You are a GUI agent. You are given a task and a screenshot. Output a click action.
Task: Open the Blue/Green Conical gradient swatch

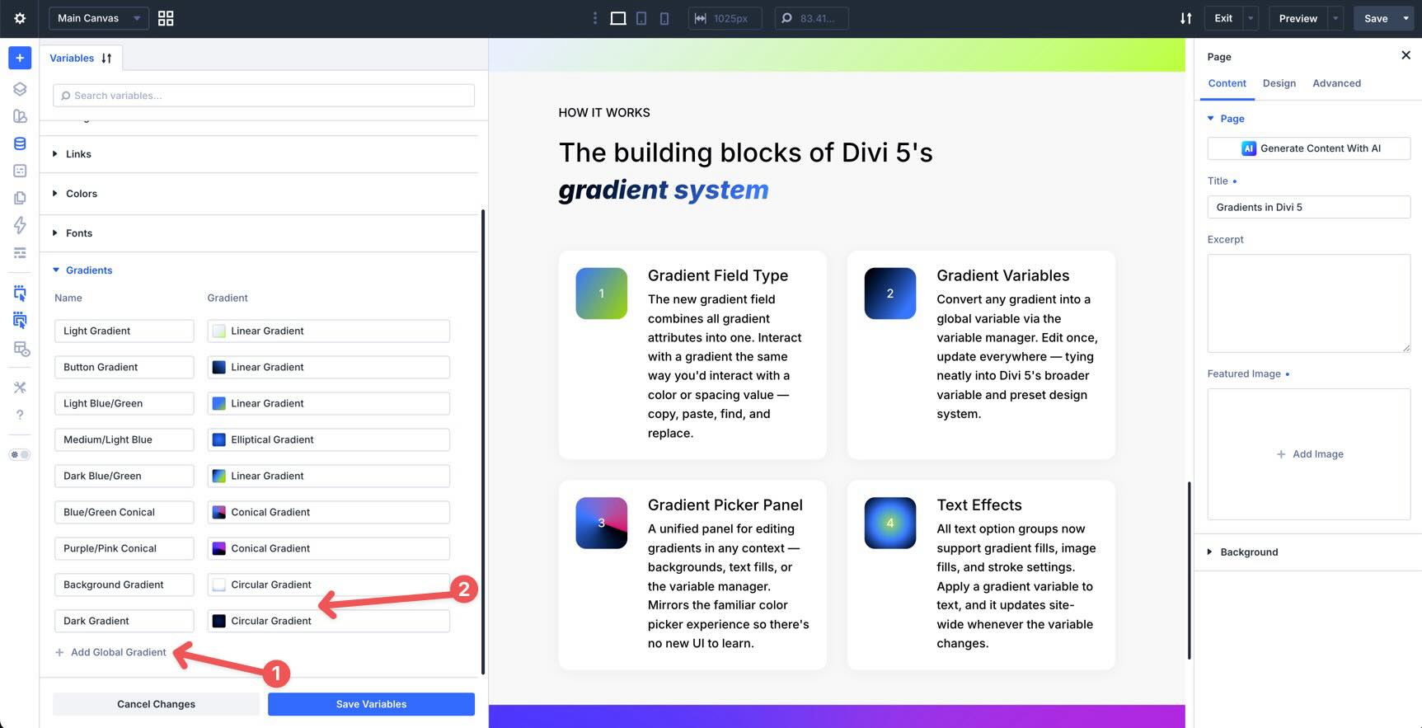pyautogui.click(x=218, y=512)
